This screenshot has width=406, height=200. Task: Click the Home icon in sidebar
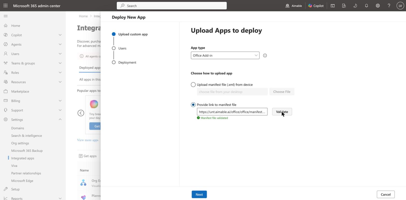pos(6,26)
